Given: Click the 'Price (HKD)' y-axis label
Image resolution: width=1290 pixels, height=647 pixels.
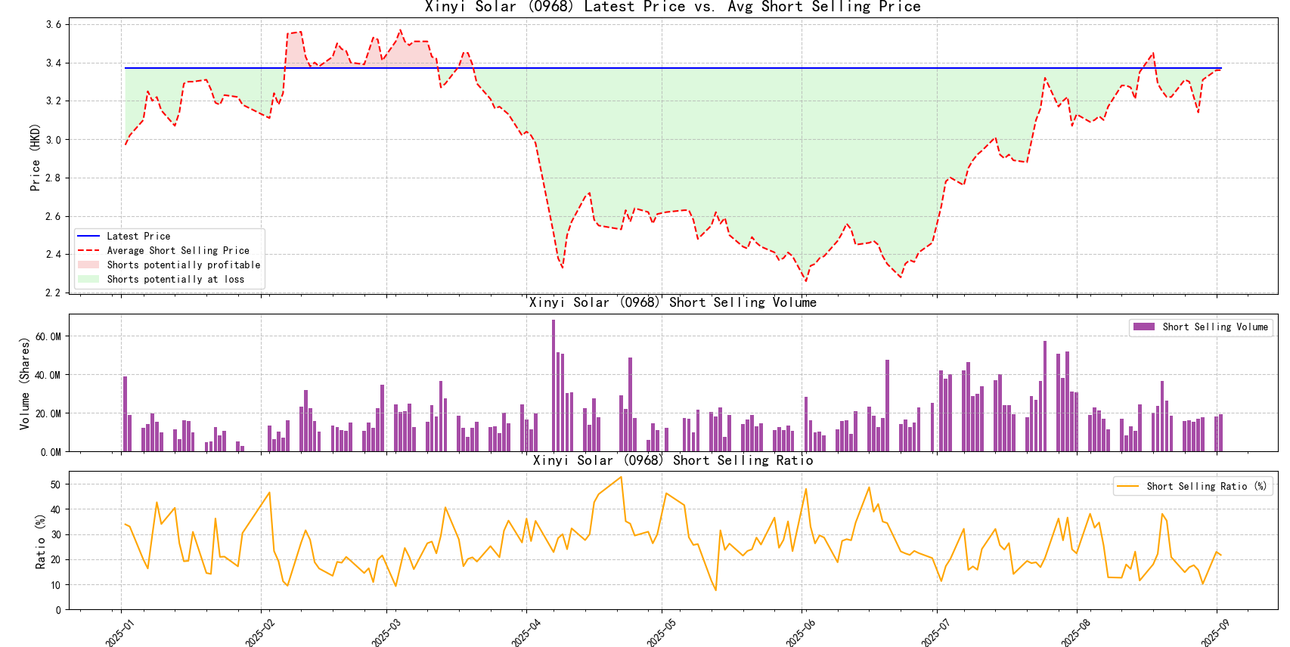Looking at the screenshot, I should pos(35,157).
